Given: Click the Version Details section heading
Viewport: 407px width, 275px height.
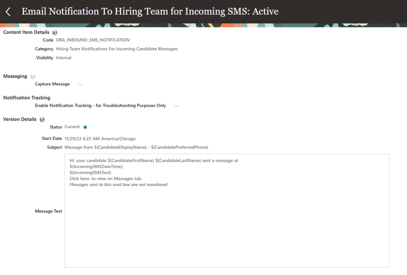Looking at the screenshot, I should 20,119.
